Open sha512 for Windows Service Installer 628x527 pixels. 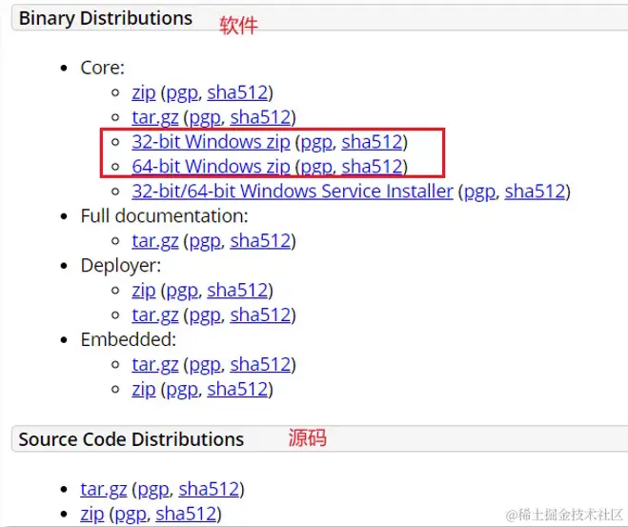[535, 192]
